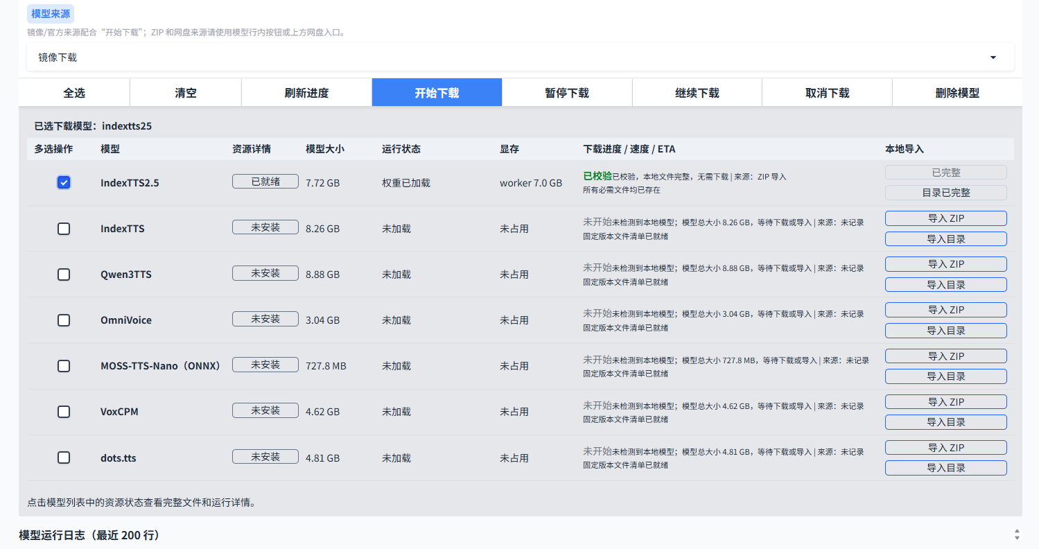View 未安装 details for dots.tts
The height and width of the screenshot is (549, 1039).
pyautogui.click(x=265, y=457)
